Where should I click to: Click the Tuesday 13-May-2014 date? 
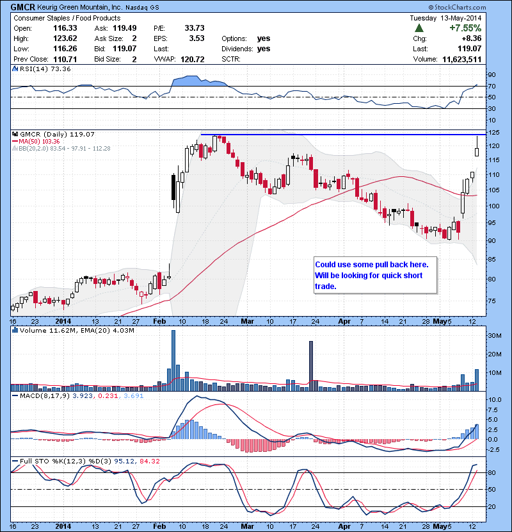445,18
